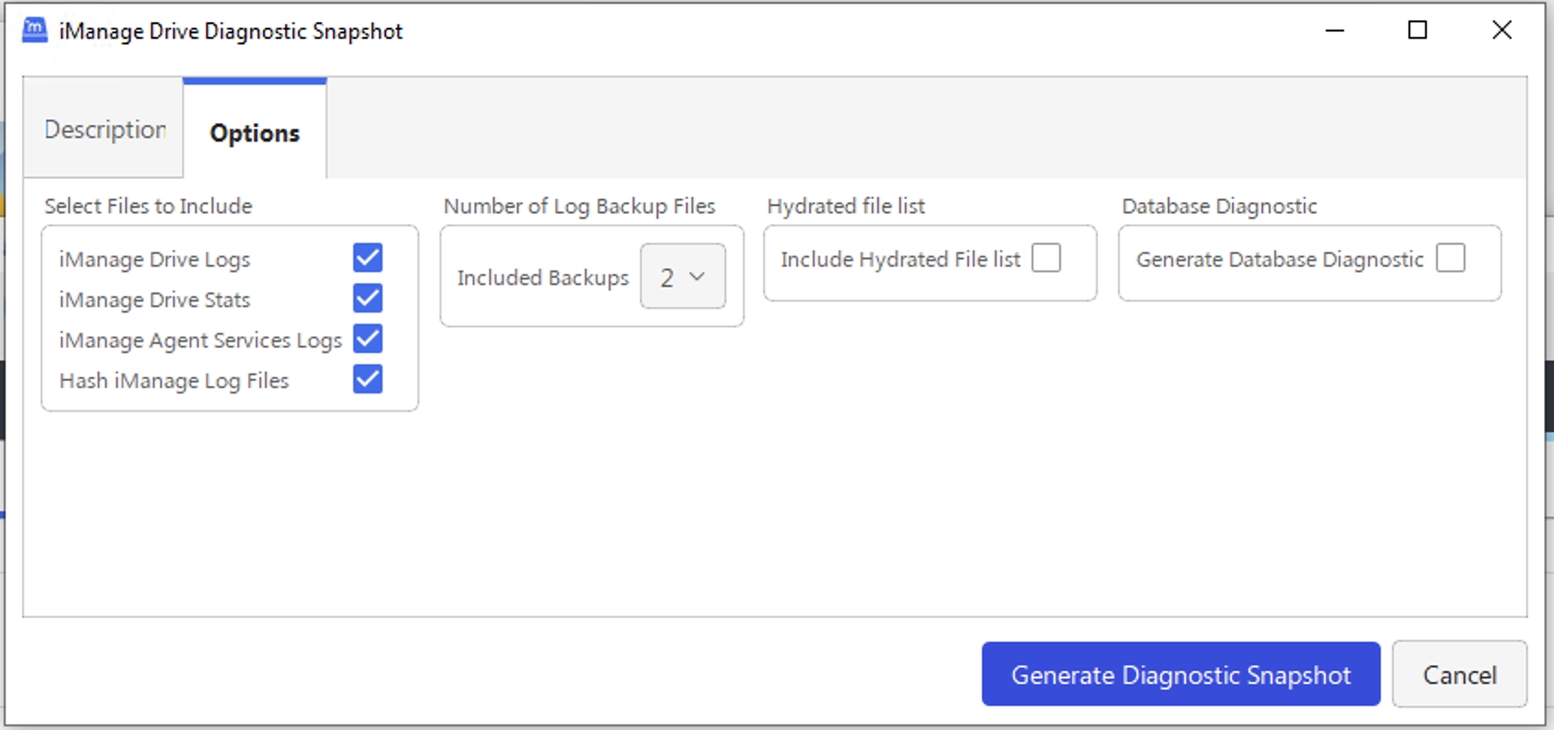Untick the Hash iManage Log Files checkbox
The height and width of the screenshot is (730, 1554).
pyautogui.click(x=368, y=380)
